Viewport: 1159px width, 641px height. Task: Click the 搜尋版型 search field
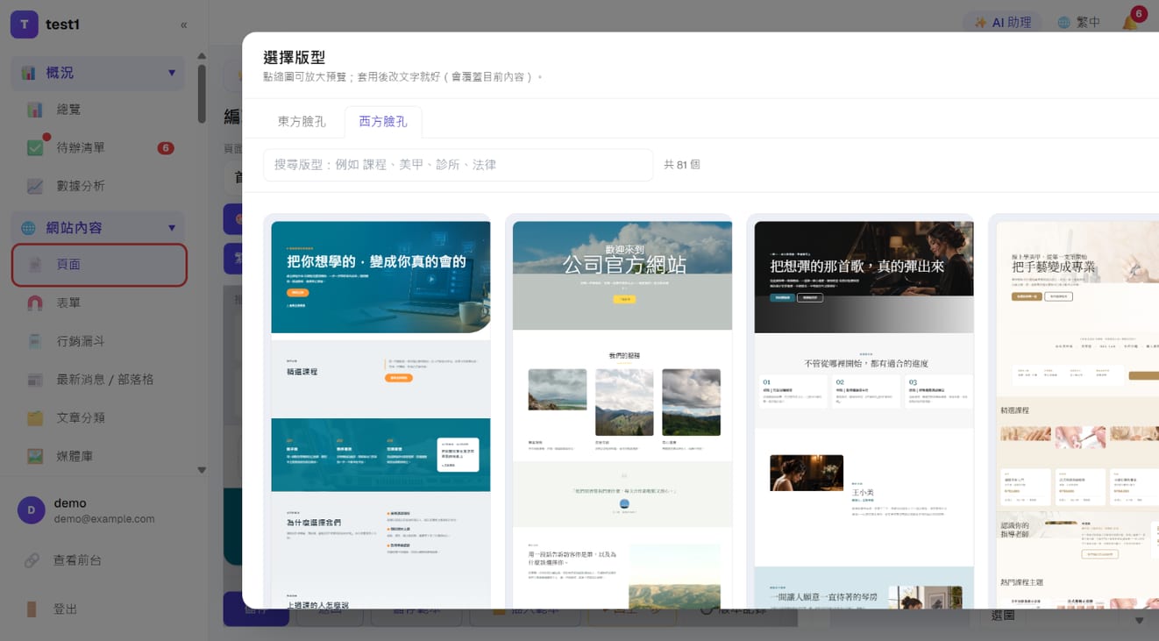[458, 165]
